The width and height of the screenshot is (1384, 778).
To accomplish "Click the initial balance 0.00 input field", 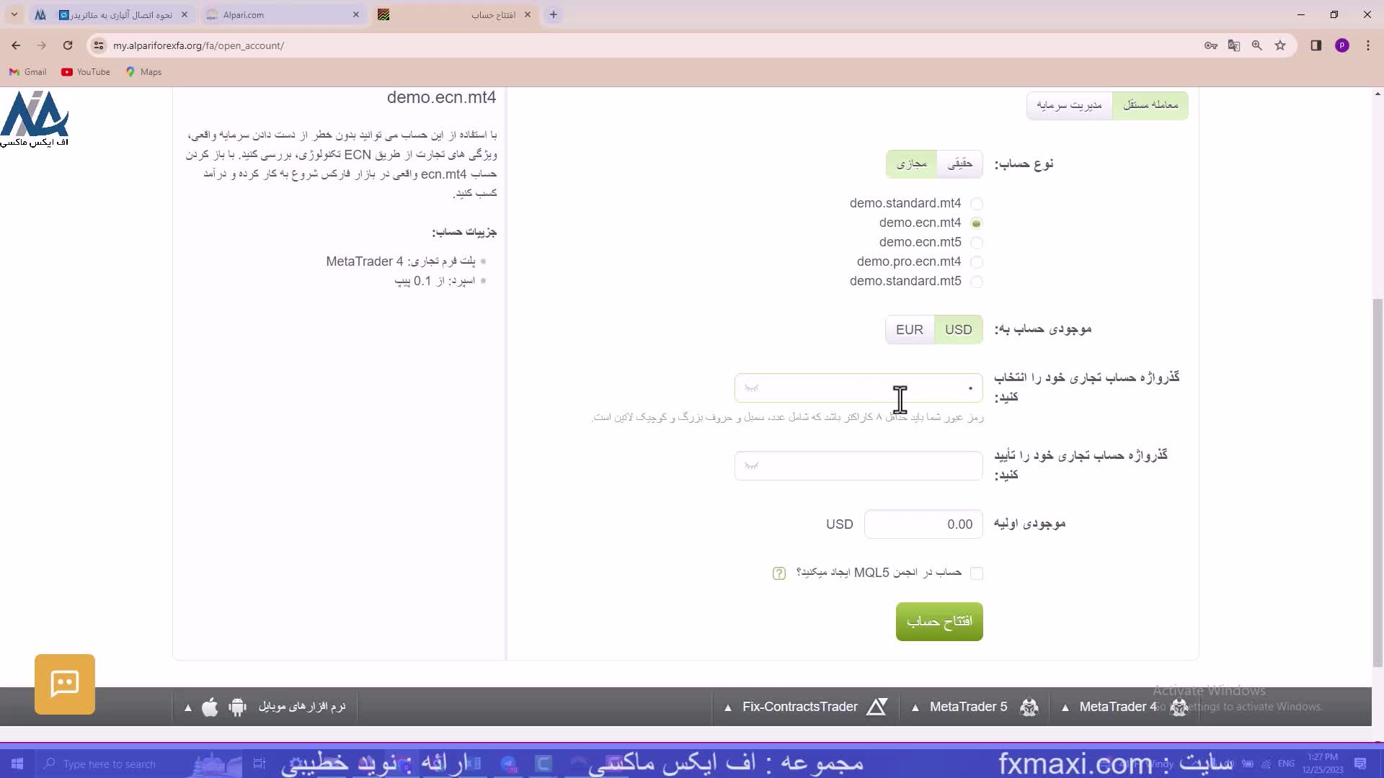I will click(x=923, y=524).
